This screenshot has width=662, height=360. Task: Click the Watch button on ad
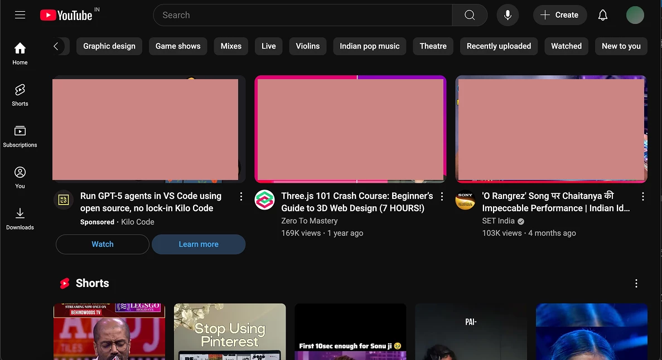coord(103,244)
